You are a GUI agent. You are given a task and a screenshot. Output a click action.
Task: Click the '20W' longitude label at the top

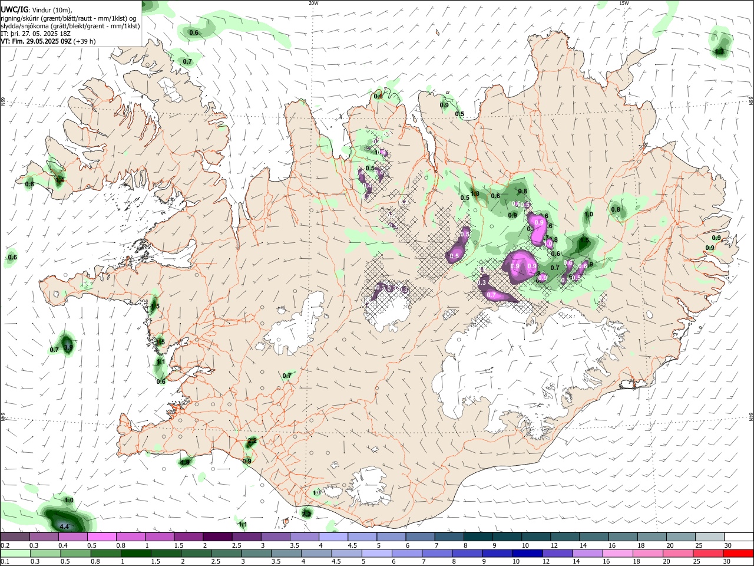click(313, 3)
